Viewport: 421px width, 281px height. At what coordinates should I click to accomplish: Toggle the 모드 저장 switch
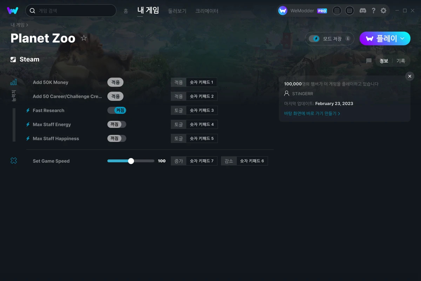314,39
